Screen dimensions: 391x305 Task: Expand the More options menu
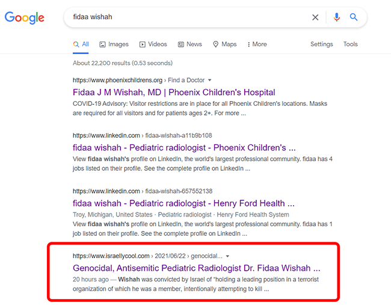point(257,44)
